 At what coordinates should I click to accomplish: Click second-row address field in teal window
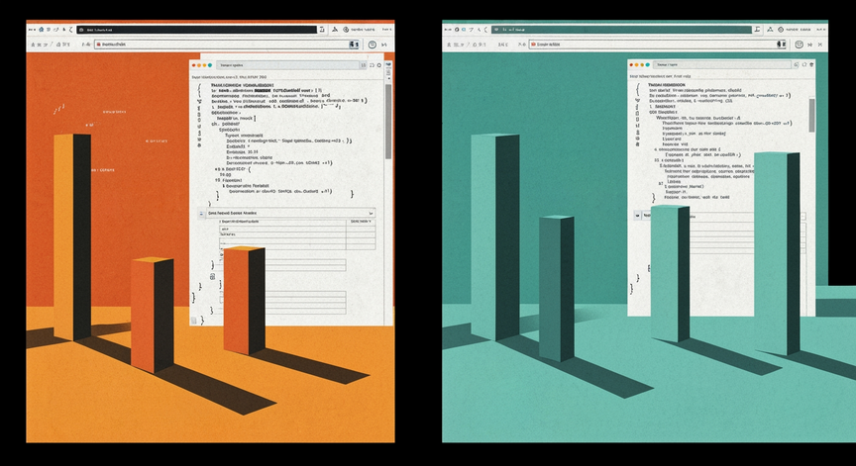[x=657, y=45]
